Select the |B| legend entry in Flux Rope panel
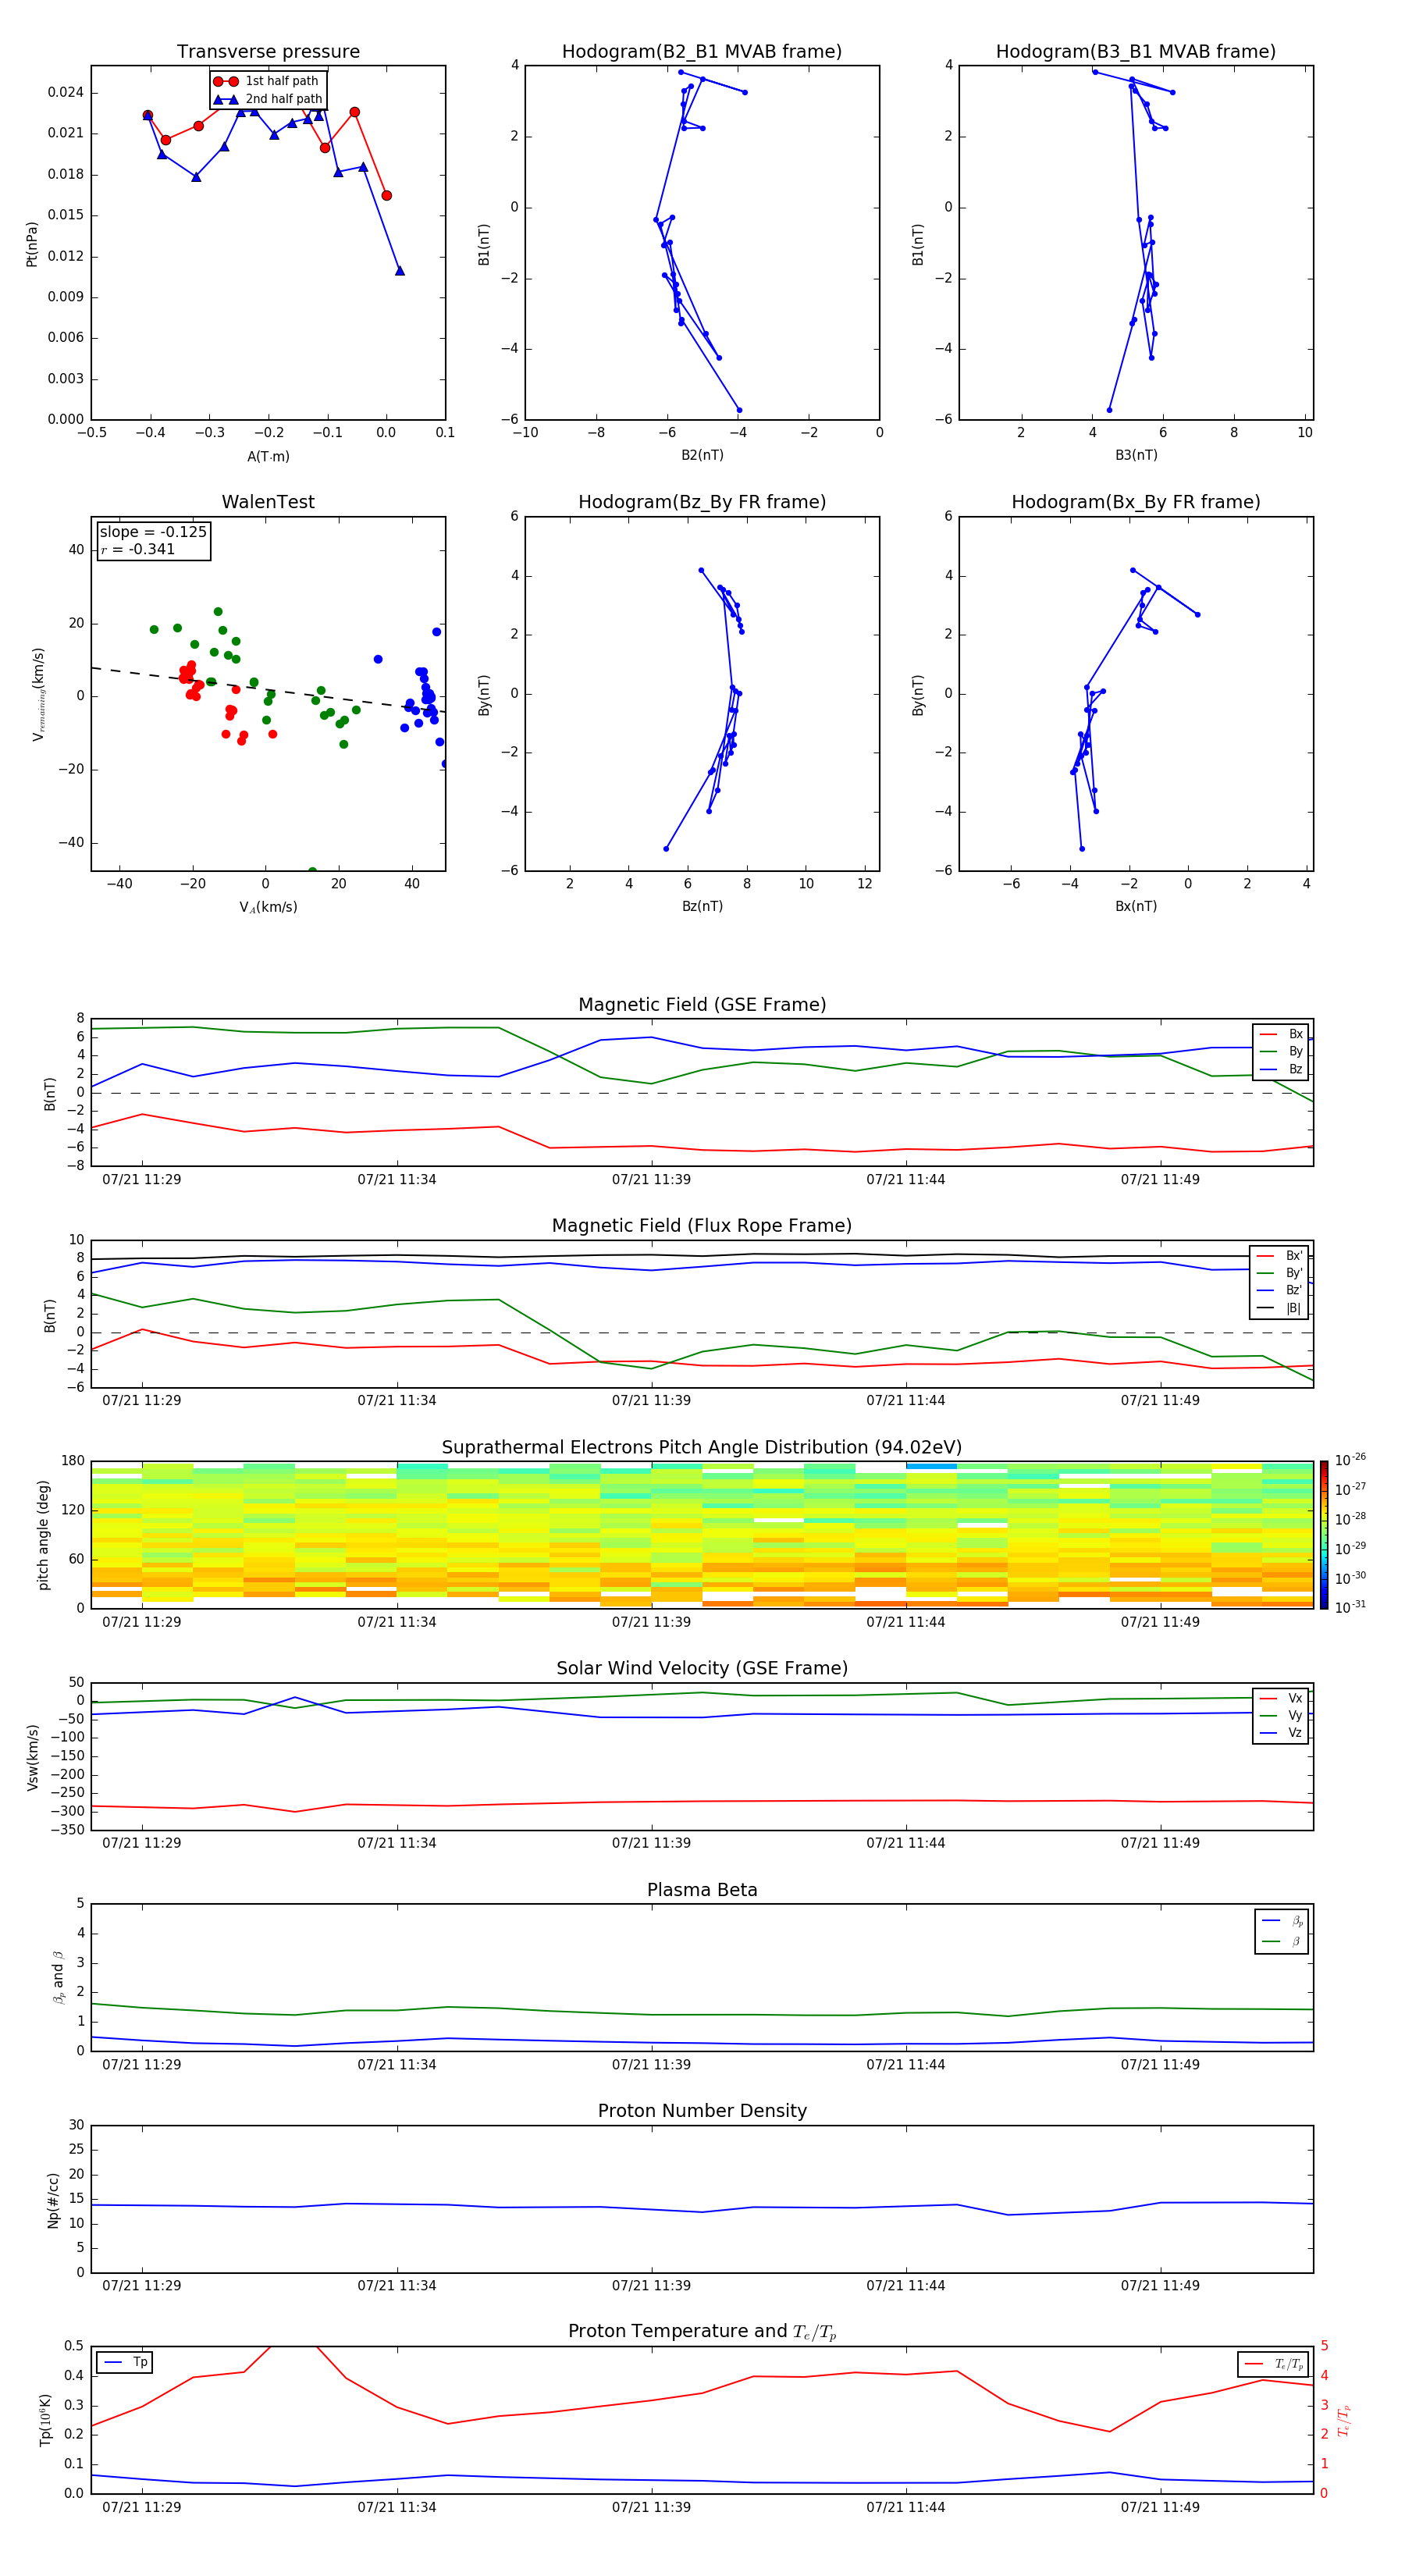 click(x=1279, y=1308)
